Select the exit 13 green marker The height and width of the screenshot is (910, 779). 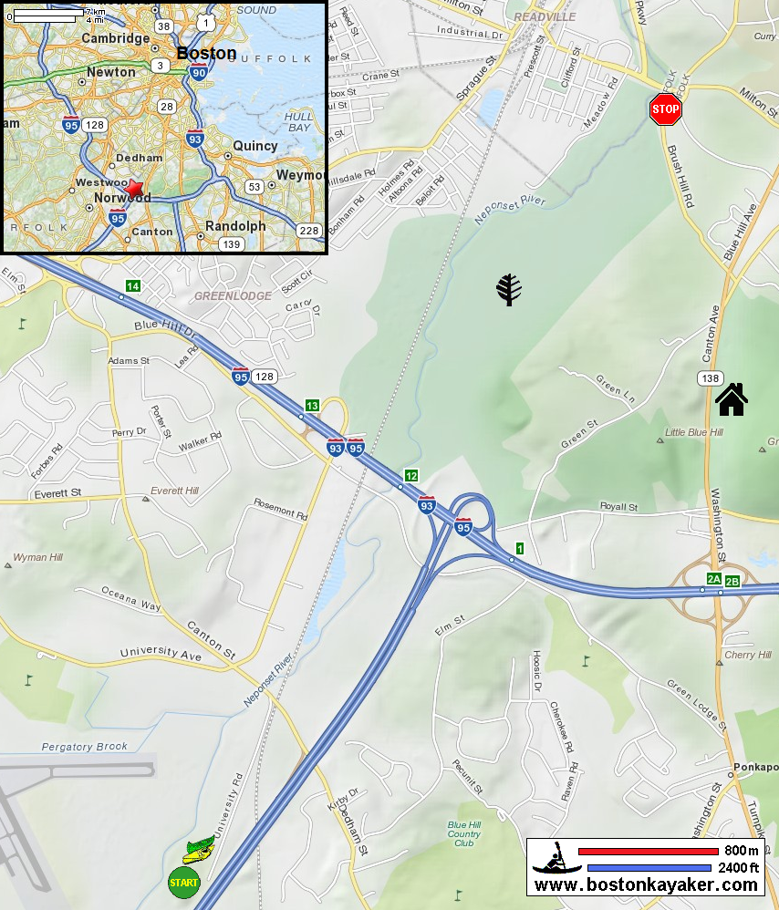point(312,406)
